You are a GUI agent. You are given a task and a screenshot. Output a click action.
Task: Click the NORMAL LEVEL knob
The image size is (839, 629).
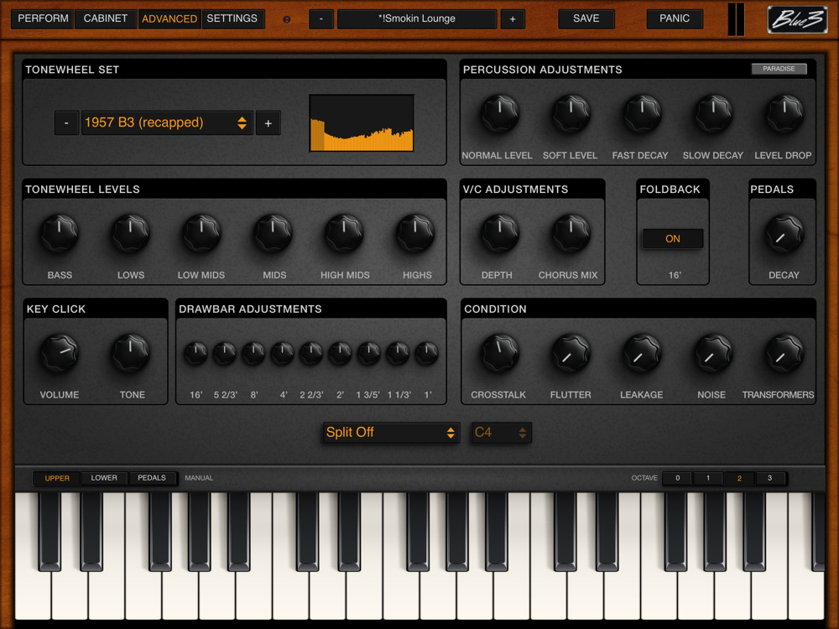[499, 114]
